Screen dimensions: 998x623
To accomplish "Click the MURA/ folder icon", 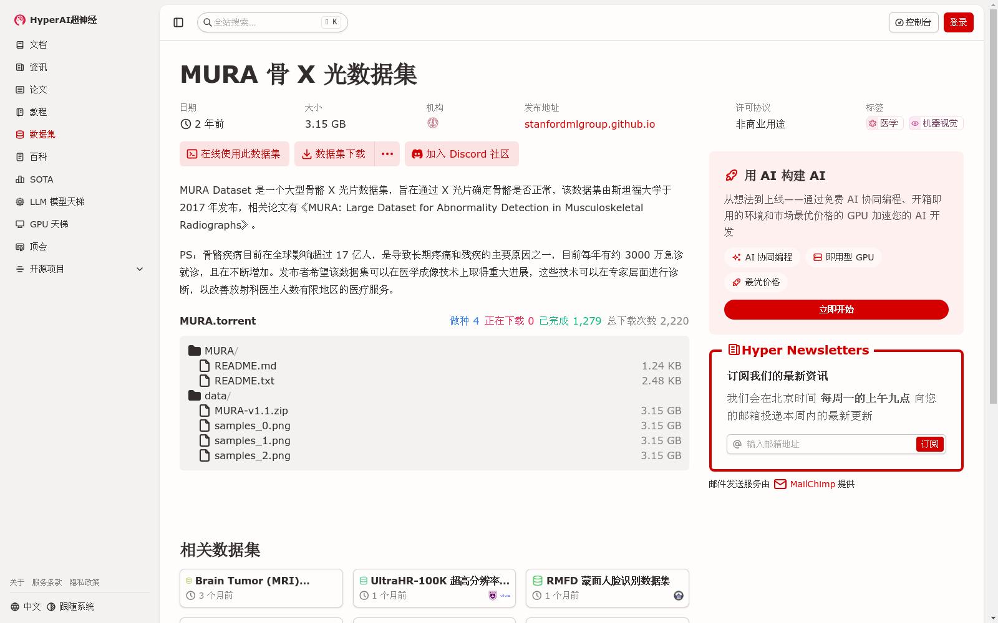I will coord(195,351).
